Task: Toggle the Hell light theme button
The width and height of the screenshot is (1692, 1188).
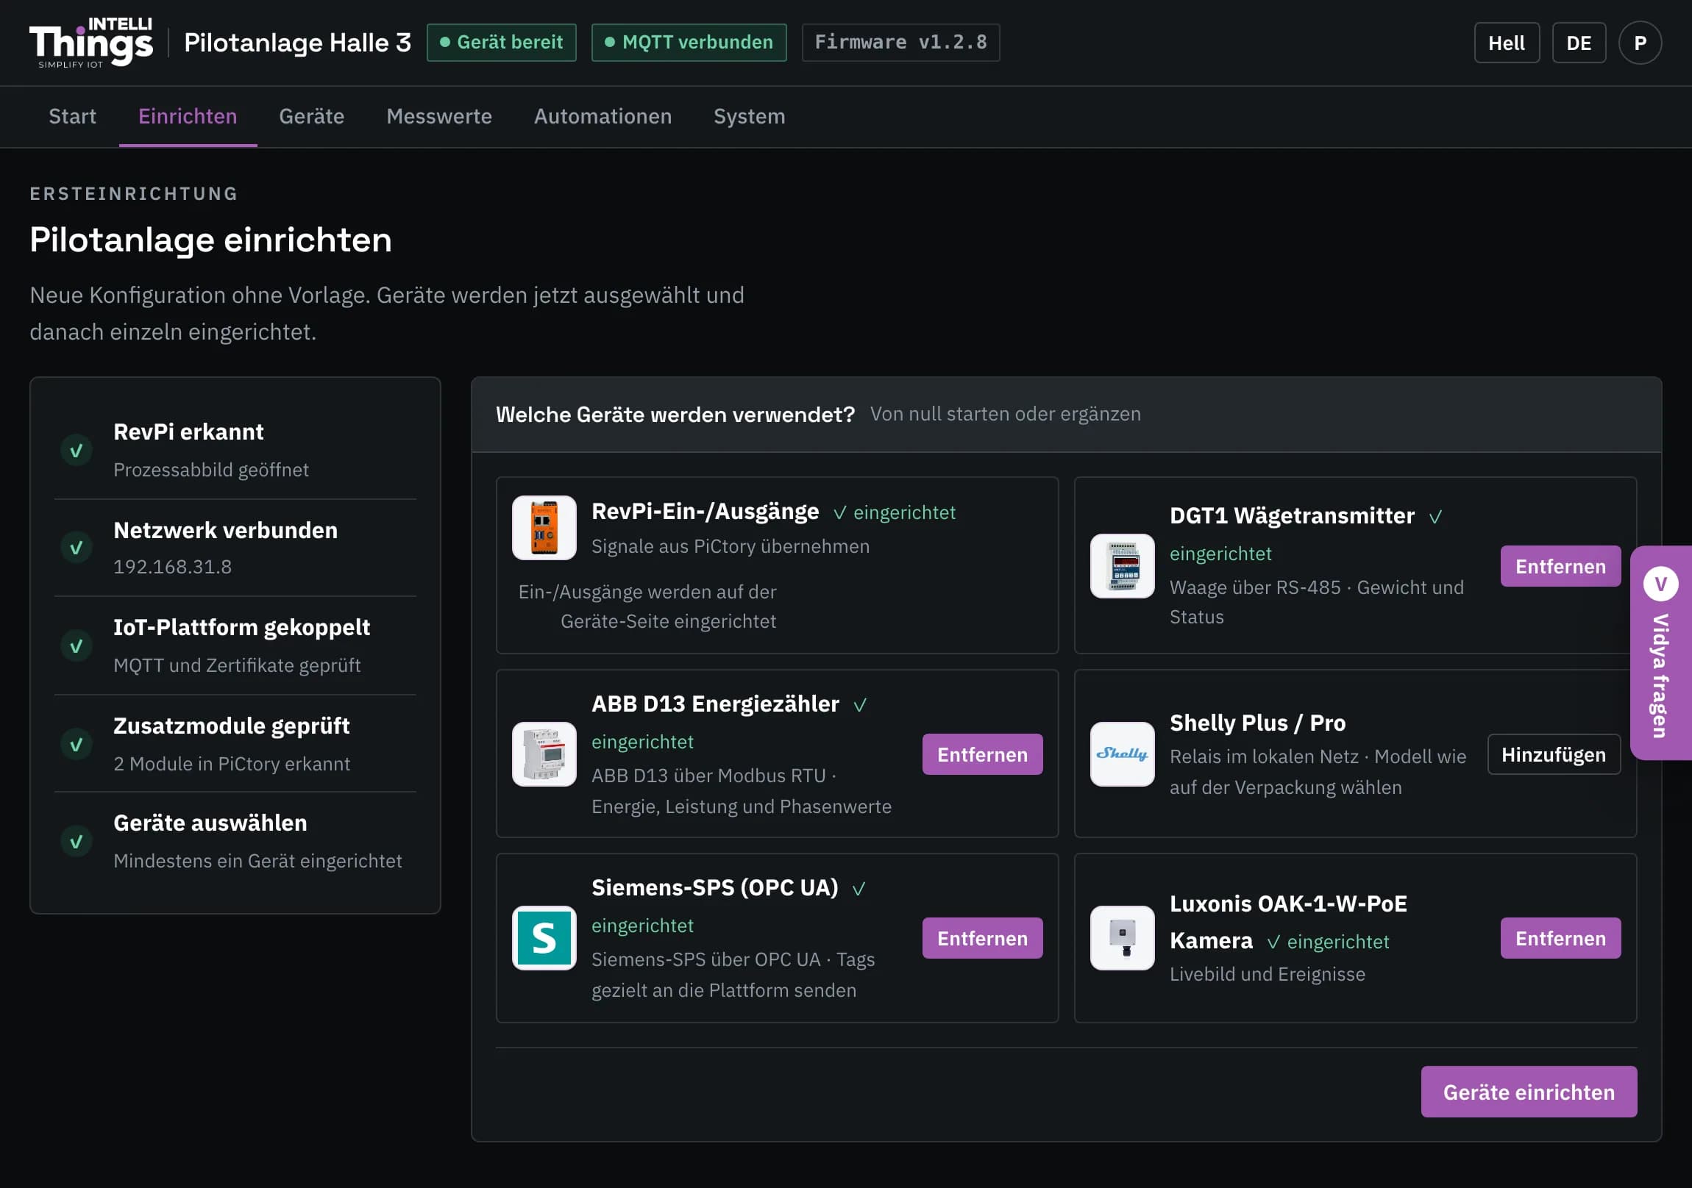Action: 1507,43
